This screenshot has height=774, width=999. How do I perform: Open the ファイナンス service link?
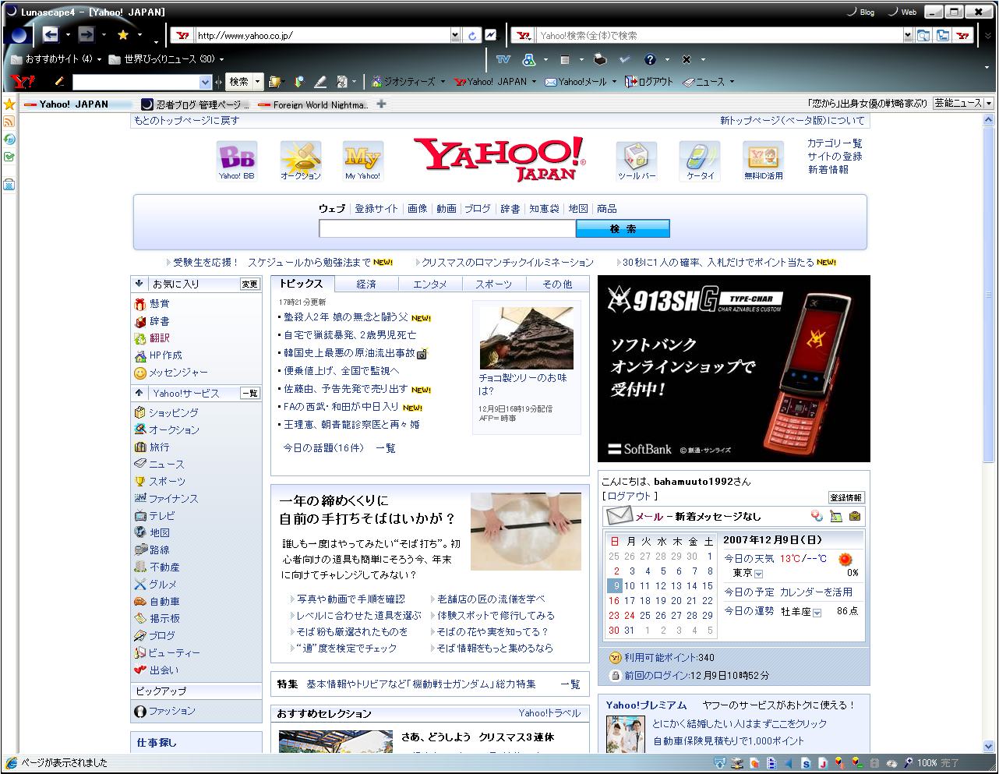coord(174,498)
